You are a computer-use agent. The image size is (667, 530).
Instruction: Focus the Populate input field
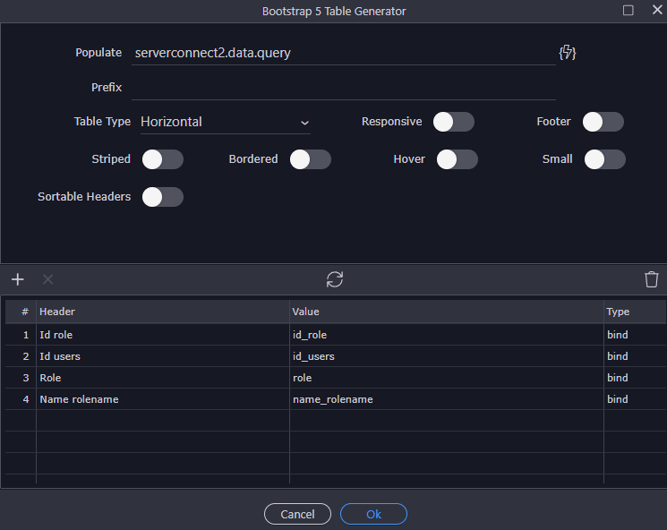tap(343, 53)
